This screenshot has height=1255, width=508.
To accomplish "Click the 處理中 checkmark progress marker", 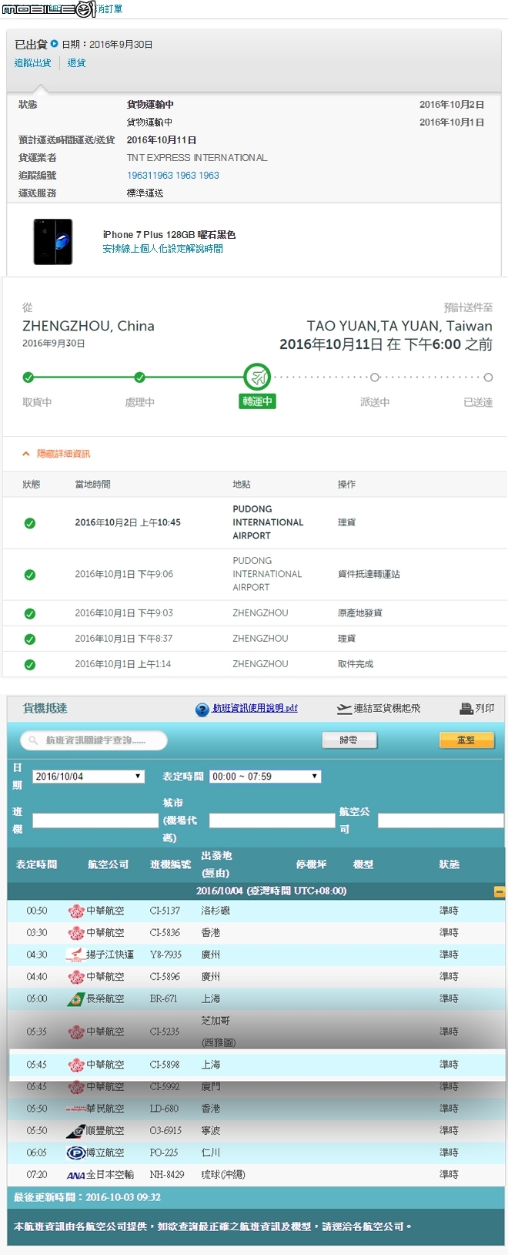I will point(139,378).
